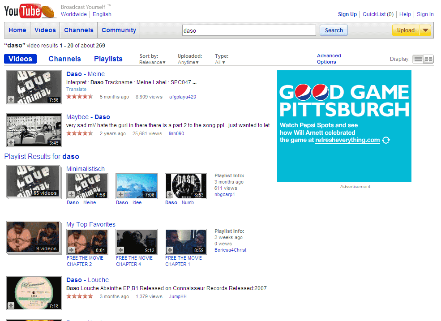This screenshot has width=441, height=321.
Task: Open the Daso - Louche video title
Action: [x=87, y=280]
